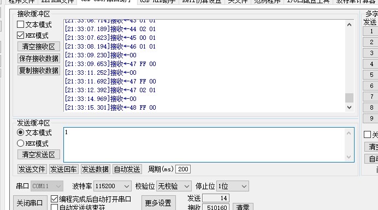Screen dimensions: 378x210
Task: Uncheck HEX mode in receive buffer
Action: click(21, 35)
